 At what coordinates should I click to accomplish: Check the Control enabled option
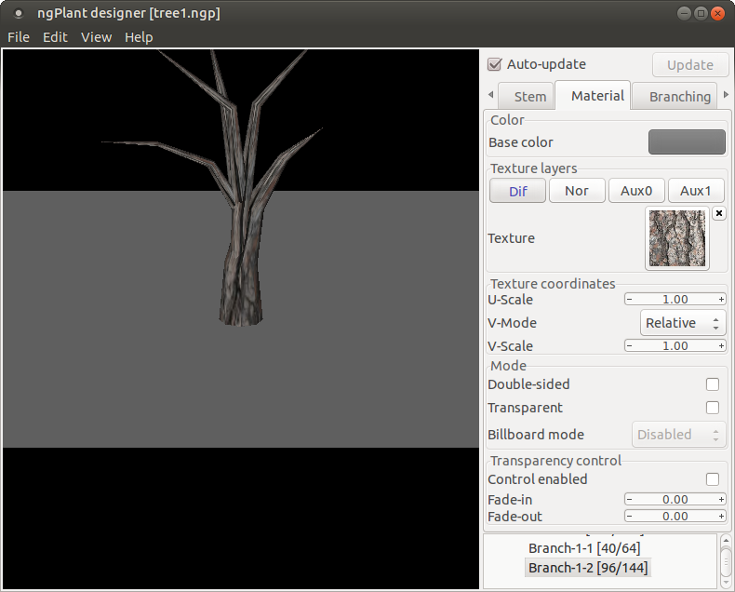click(713, 479)
